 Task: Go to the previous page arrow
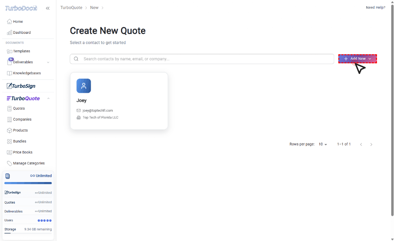pos(361,144)
